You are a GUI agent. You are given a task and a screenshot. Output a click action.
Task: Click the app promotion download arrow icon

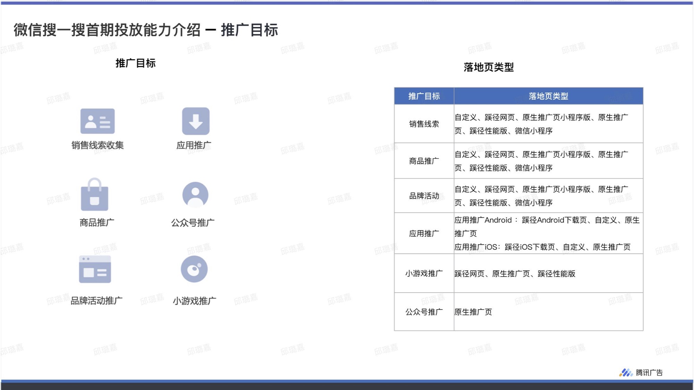tap(196, 121)
